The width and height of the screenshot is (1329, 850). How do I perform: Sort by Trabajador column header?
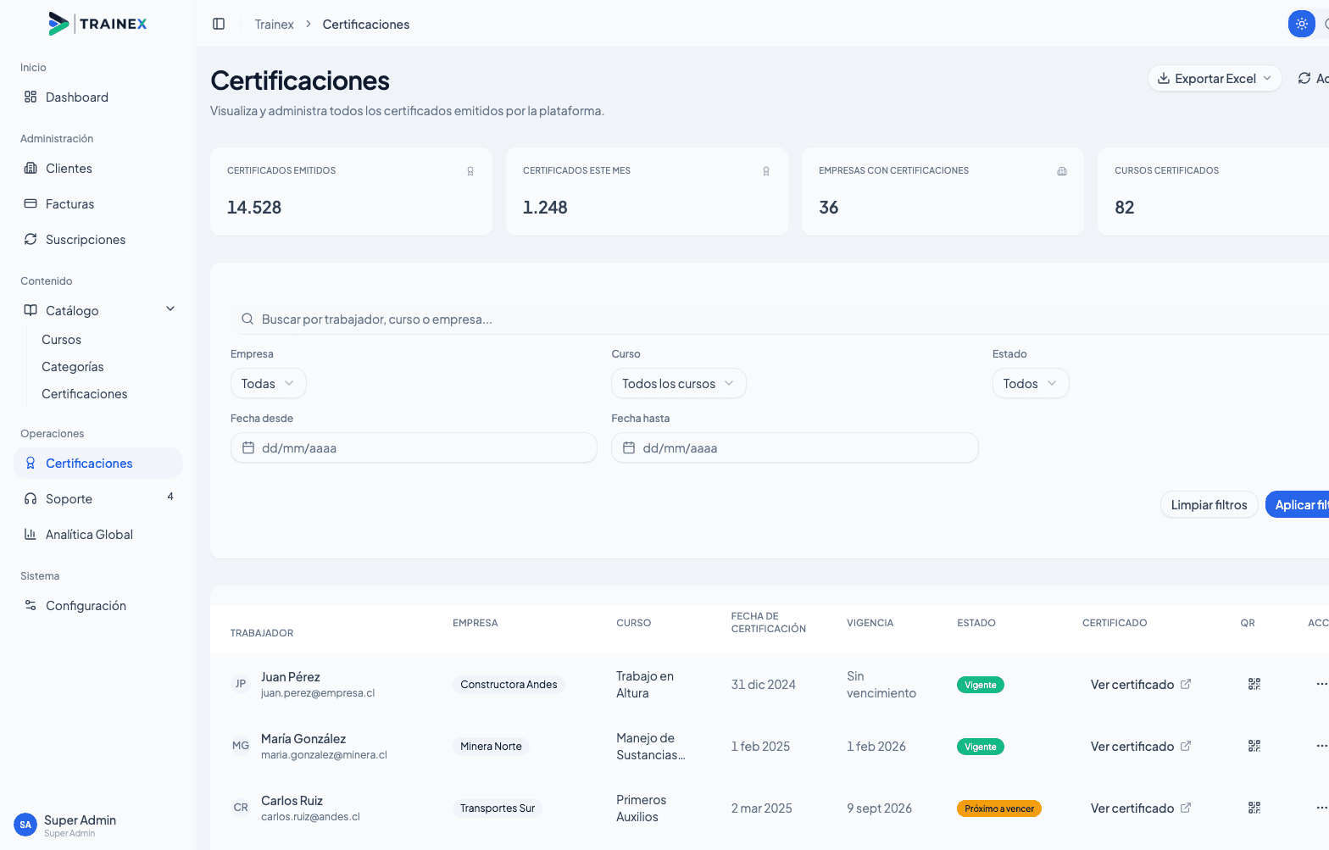262,633
